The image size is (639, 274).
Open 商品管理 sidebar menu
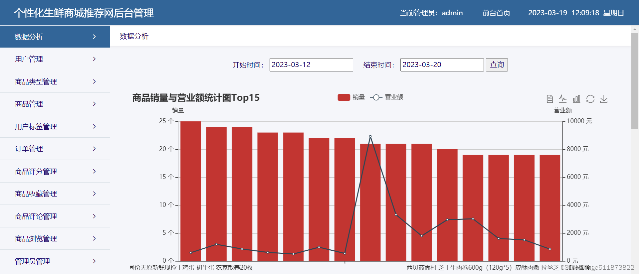point(55,104)
